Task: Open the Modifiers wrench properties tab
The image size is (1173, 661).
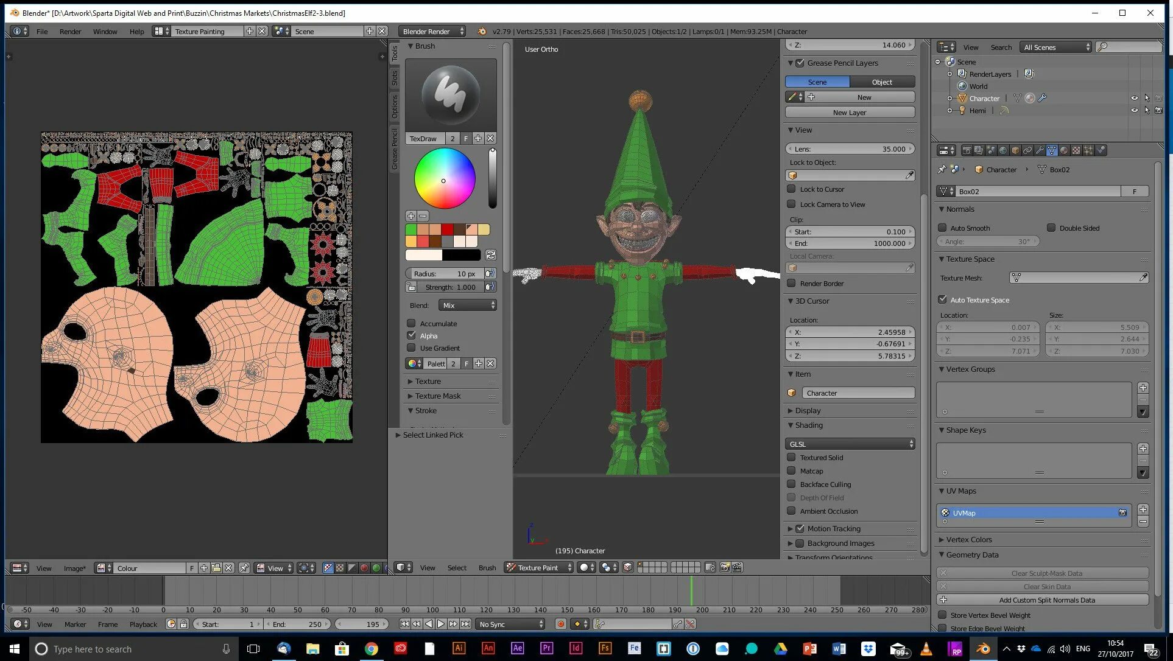Action: pos(1040,150)
